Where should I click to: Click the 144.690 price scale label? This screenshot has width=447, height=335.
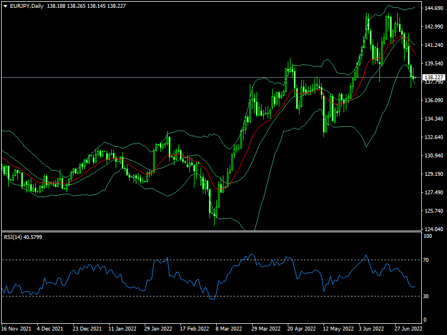434,8
